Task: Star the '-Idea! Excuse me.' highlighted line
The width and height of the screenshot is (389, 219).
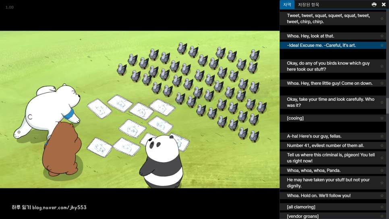Action: pyautogui.click(x=382, y=45)
